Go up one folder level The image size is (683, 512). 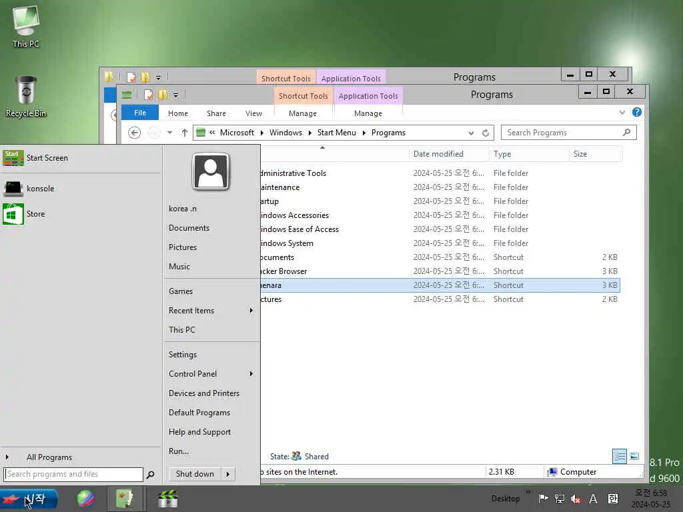(185, 133)
